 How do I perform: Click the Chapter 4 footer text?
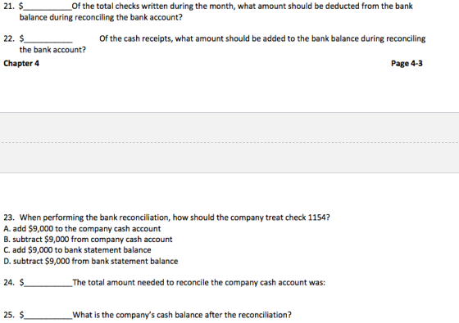(x=21, y=64)
